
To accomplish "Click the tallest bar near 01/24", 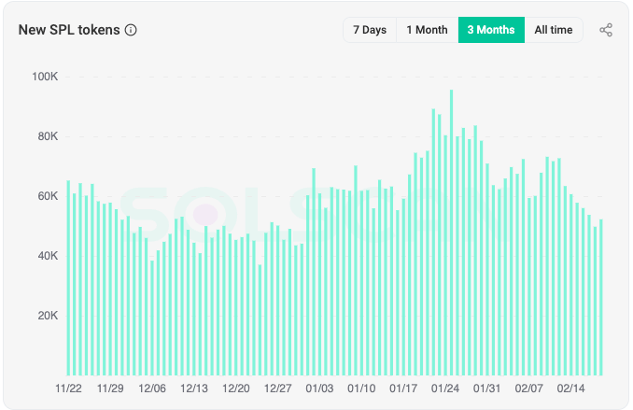I will 451,233.
